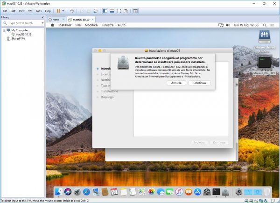The width and height of the screenshot is (280, 203).
Task: Open Messages from the Dock
Action: [x=161, y=192]
